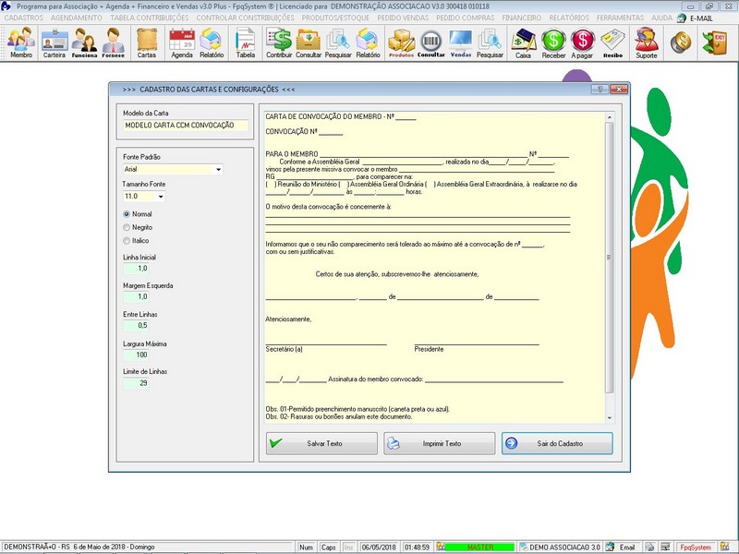This screenshot has height=554, width=739.
Task: Open the Contribuir dollar icon
Action: pyautogui.click(x=279, y=42)
